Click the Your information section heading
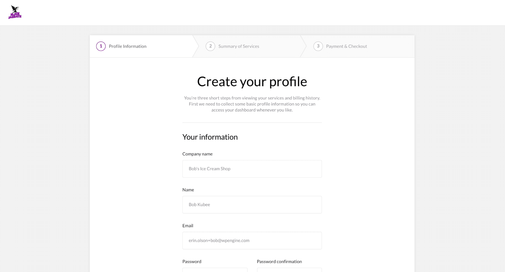The width and height of the screenshot is (505, 272). [x=210, y=137]
